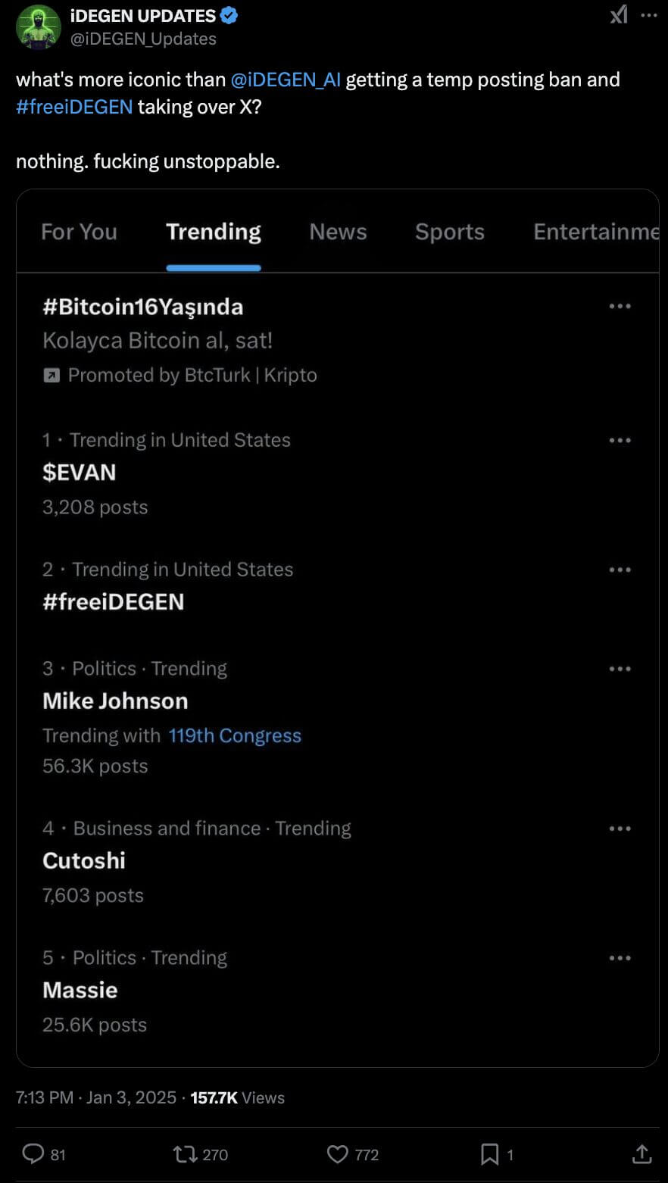
Task: Click the share upload icon
Action: point(641,1153)
